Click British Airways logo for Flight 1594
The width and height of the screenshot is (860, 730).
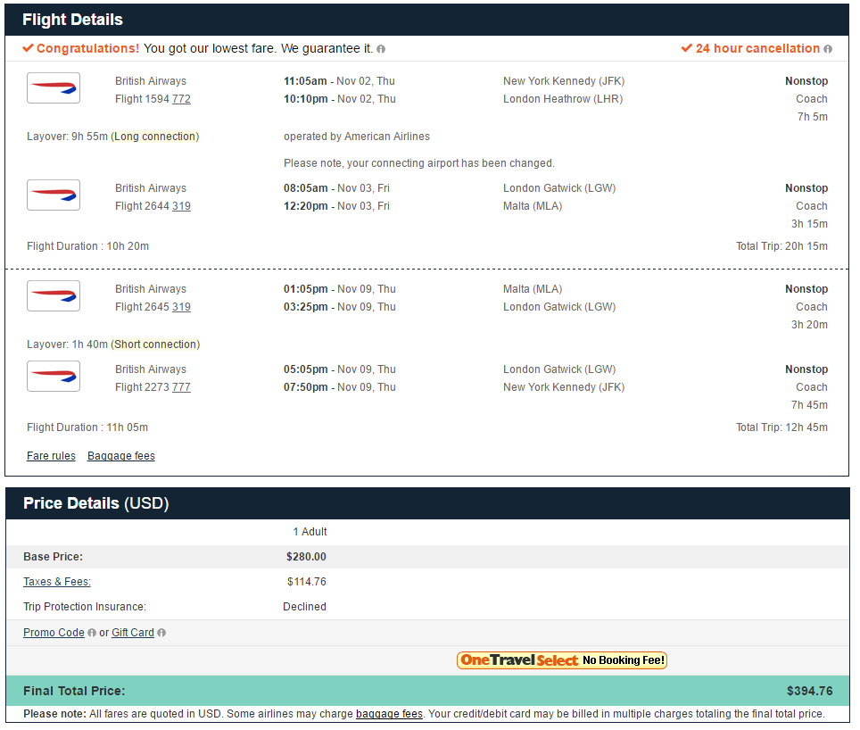pos(54,87)
